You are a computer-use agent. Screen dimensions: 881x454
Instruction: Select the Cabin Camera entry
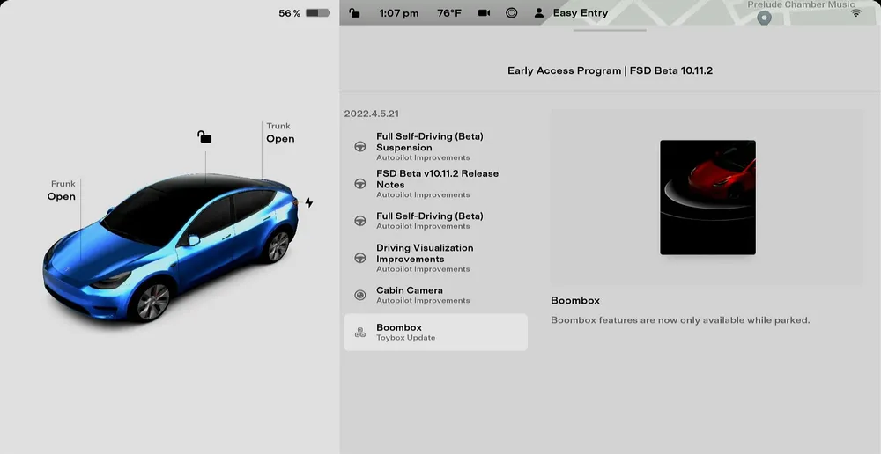tap(435, 295)
